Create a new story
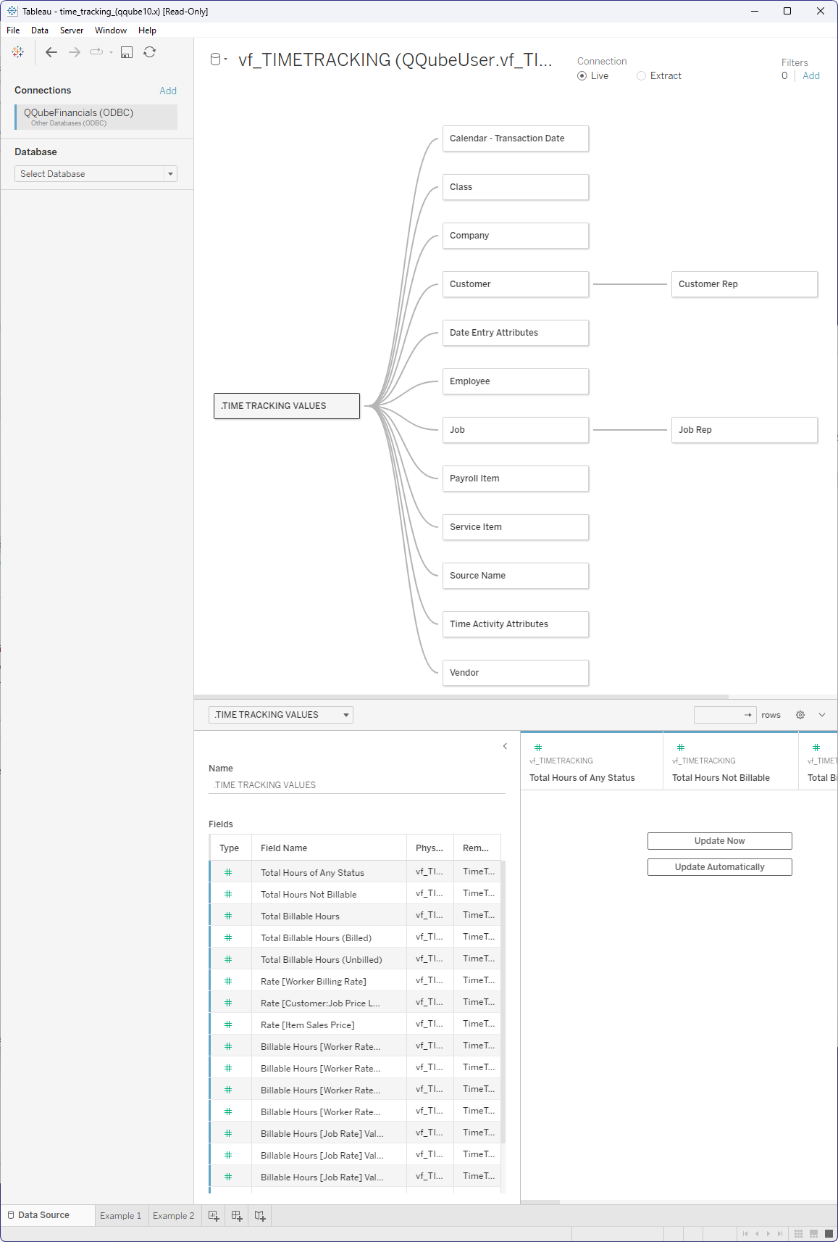Image resolution: width=838 pixels, height=1242 pixels. coord(260,1216)
